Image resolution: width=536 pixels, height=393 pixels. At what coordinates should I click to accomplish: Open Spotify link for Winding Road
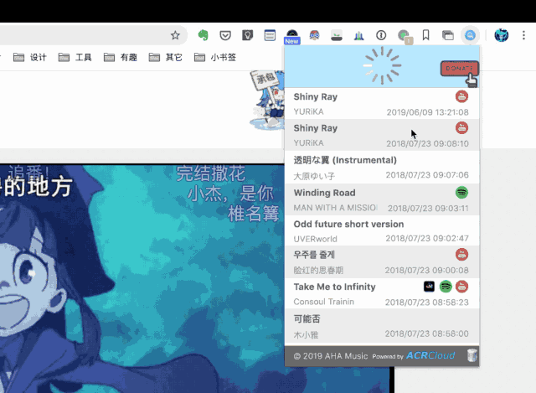click(x=461, y=193)
